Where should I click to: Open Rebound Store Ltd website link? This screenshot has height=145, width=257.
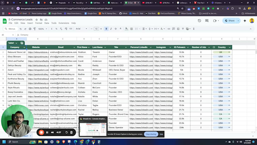point(38,52)
